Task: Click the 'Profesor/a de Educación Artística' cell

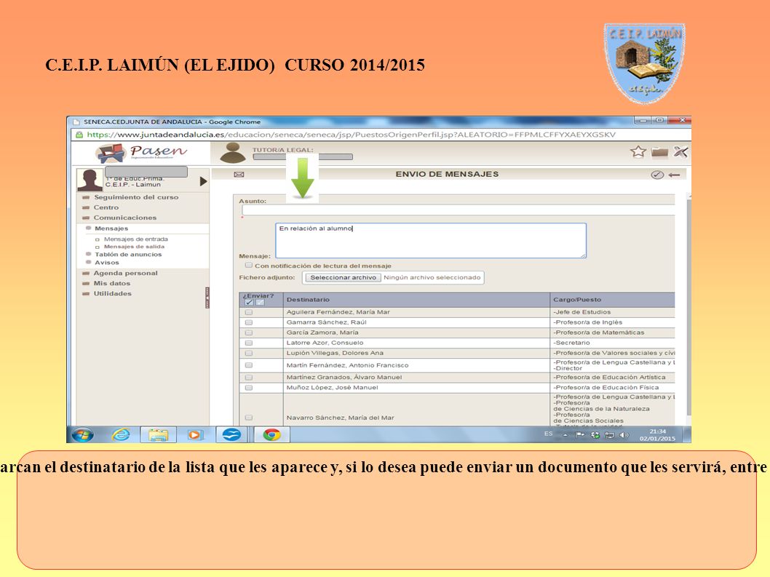Action: (x=613, y=378)
